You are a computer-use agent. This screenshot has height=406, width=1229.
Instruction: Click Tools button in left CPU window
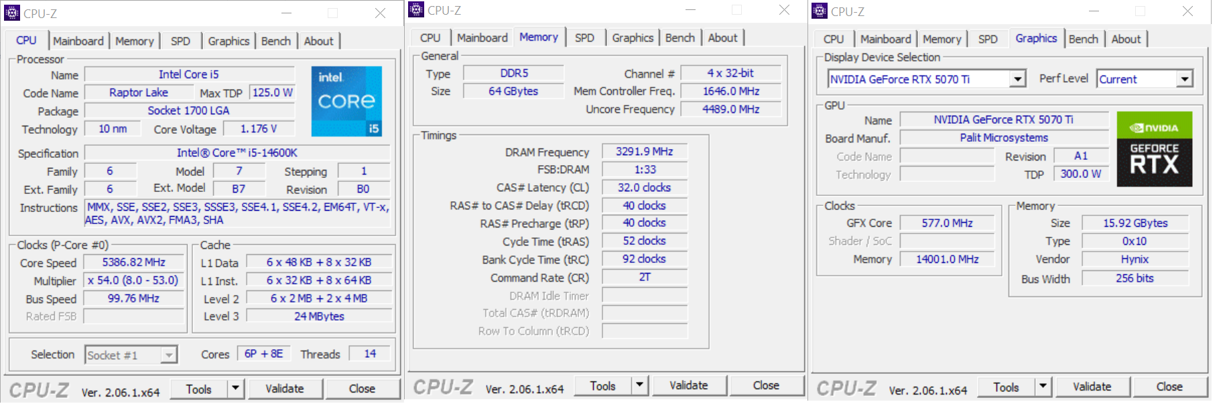(x=199, y=389)
